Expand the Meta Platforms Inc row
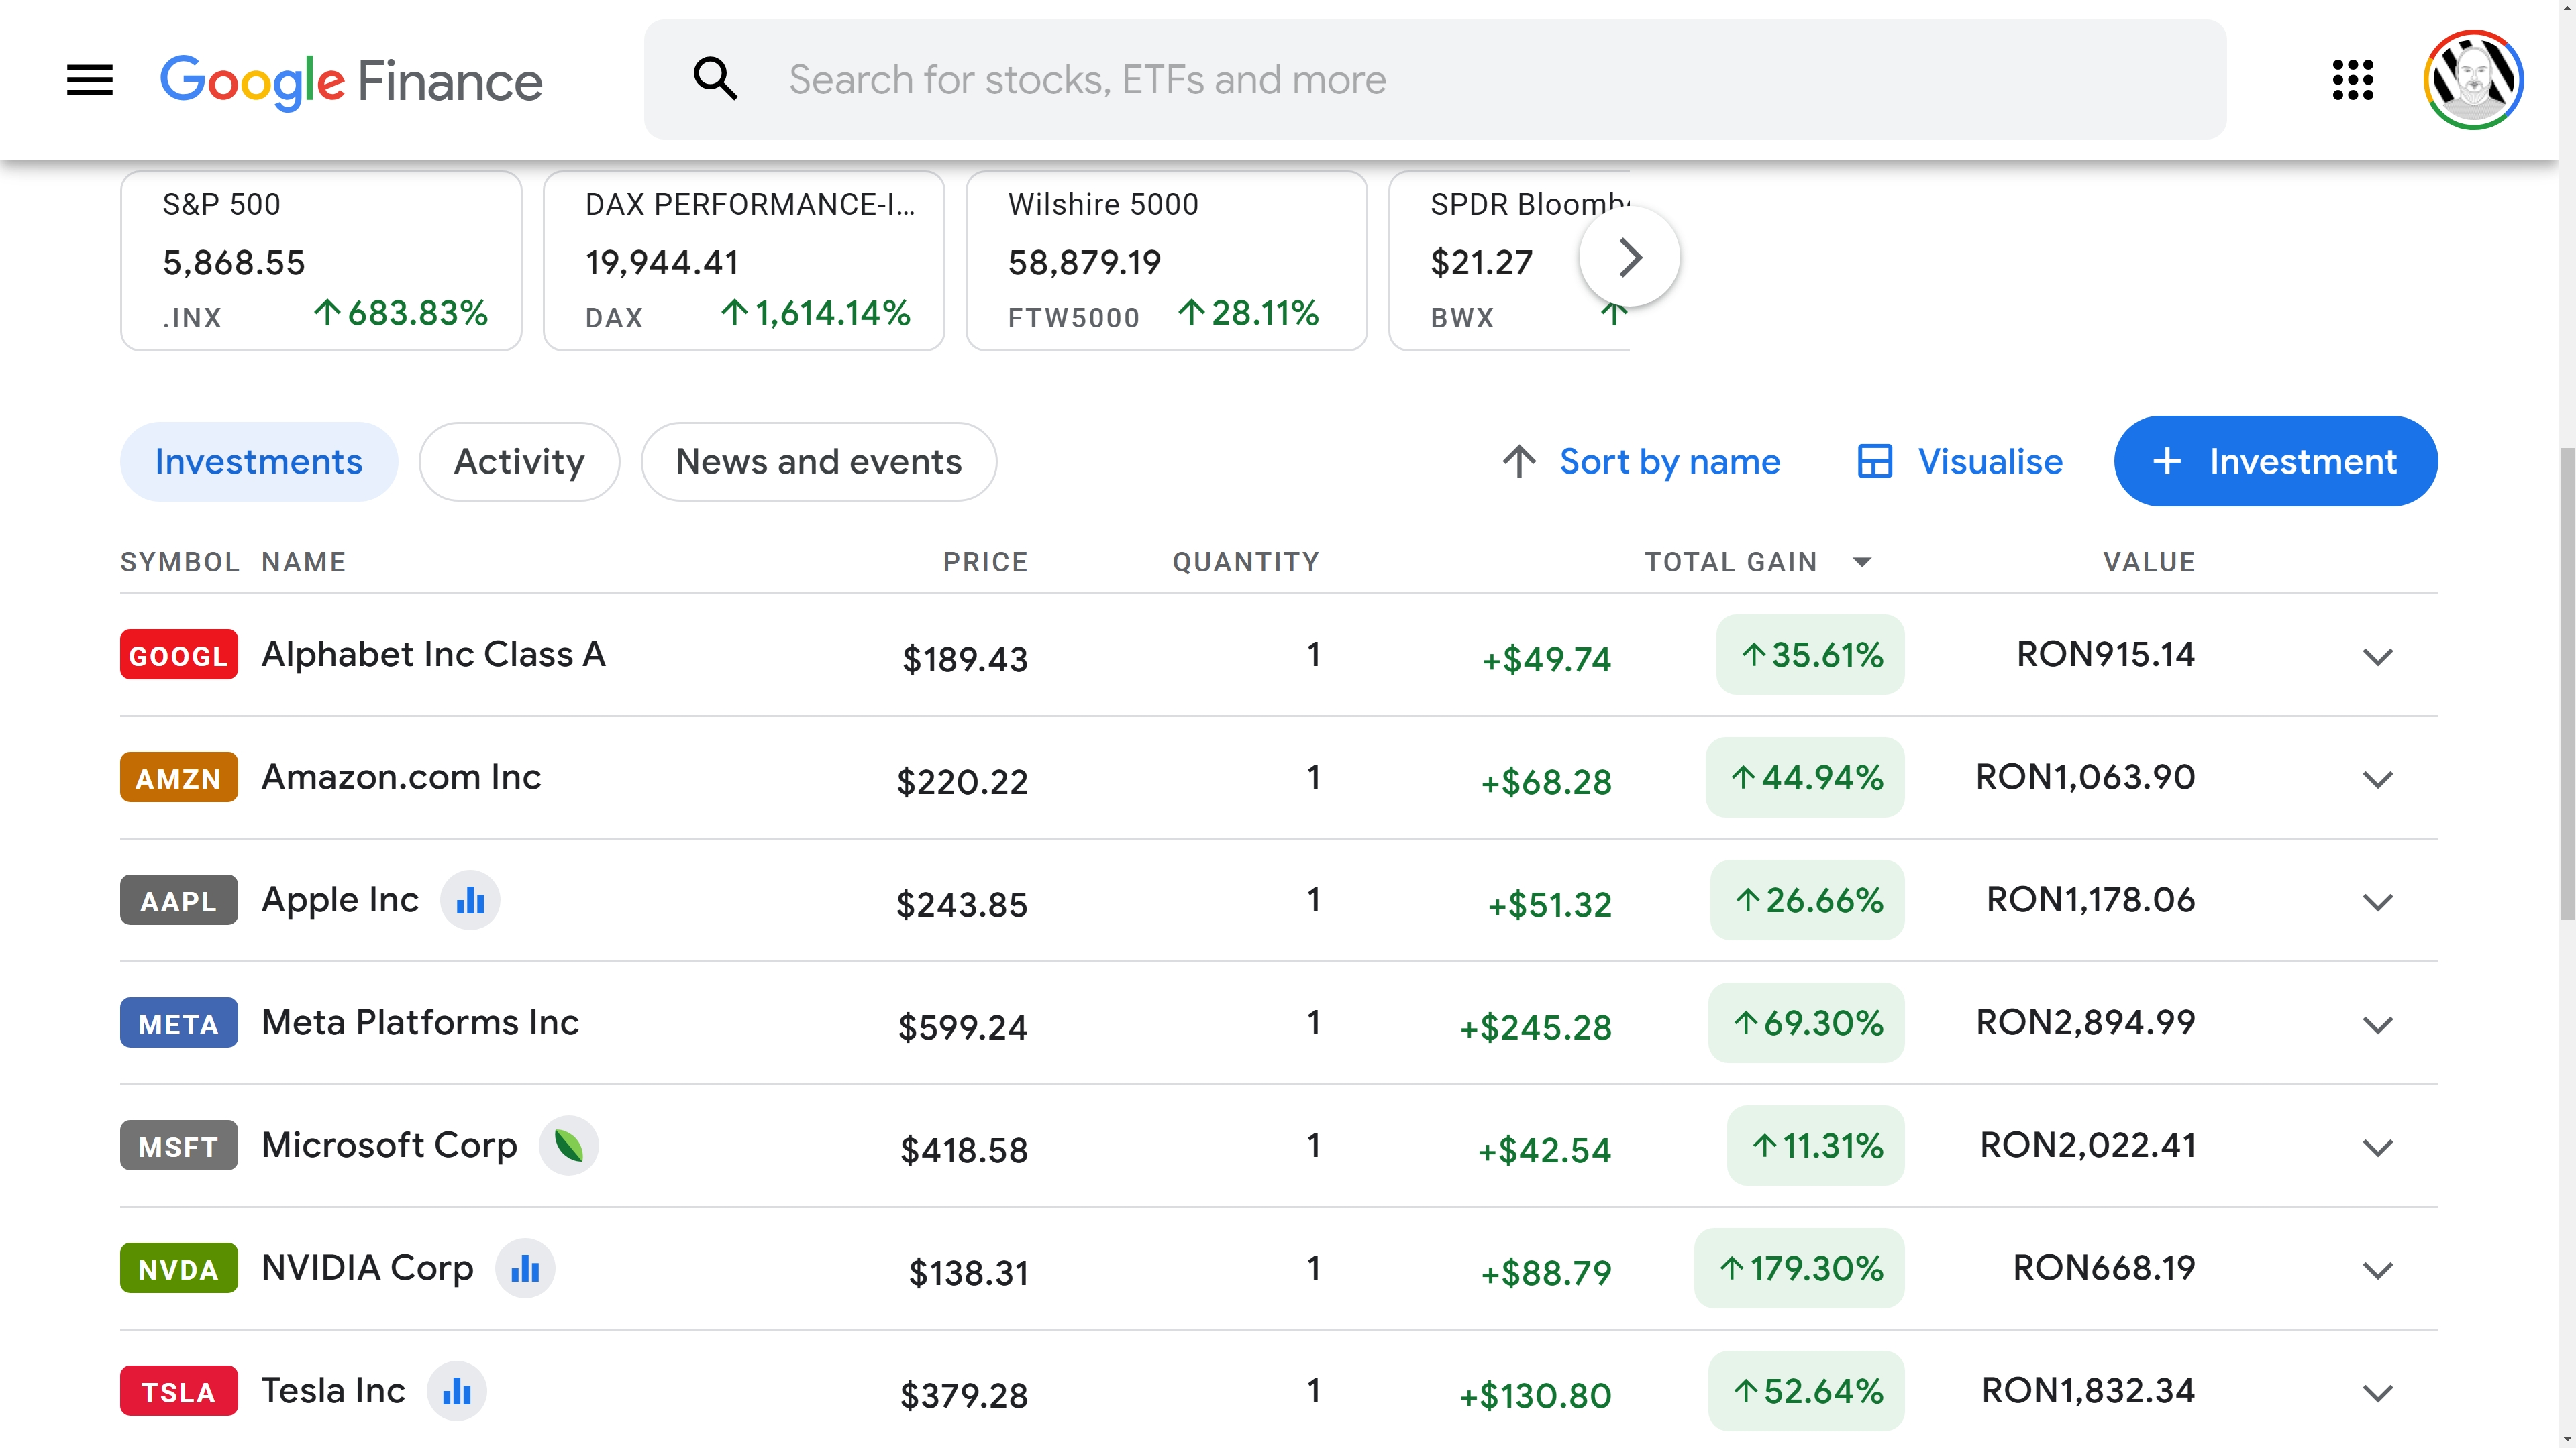Image resolution: width=2576 pixels, height=1448 pixels. [x=2377, y=1024]
